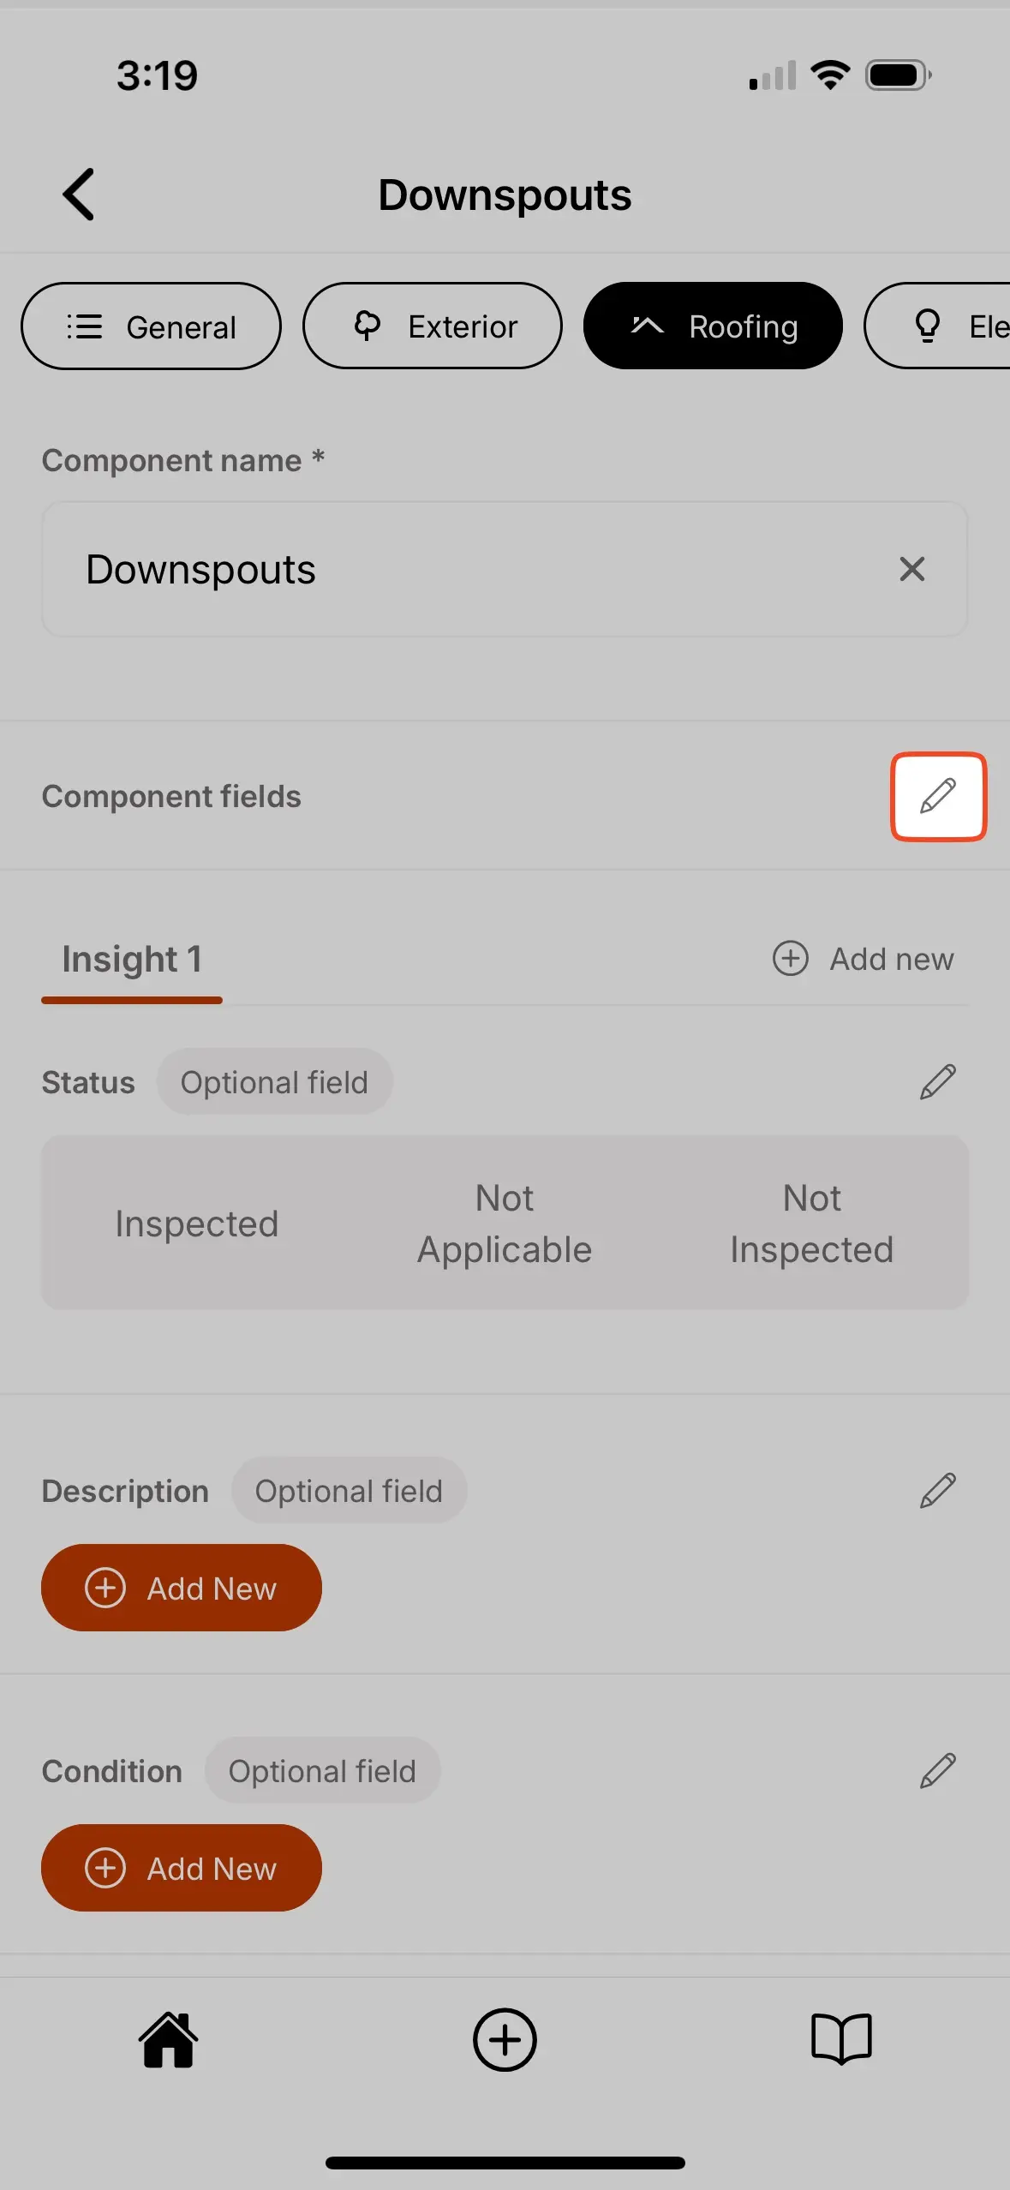Select the General category chip

pyautogui.click(x=151, y=326)
